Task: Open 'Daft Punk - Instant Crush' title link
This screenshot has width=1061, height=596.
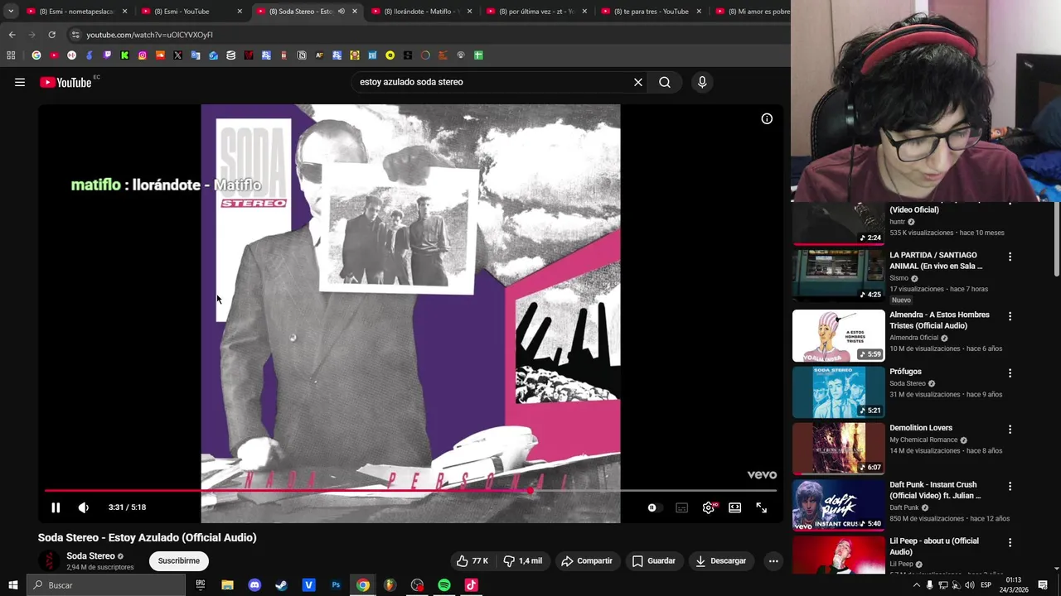Action: [x=935, y=490]
